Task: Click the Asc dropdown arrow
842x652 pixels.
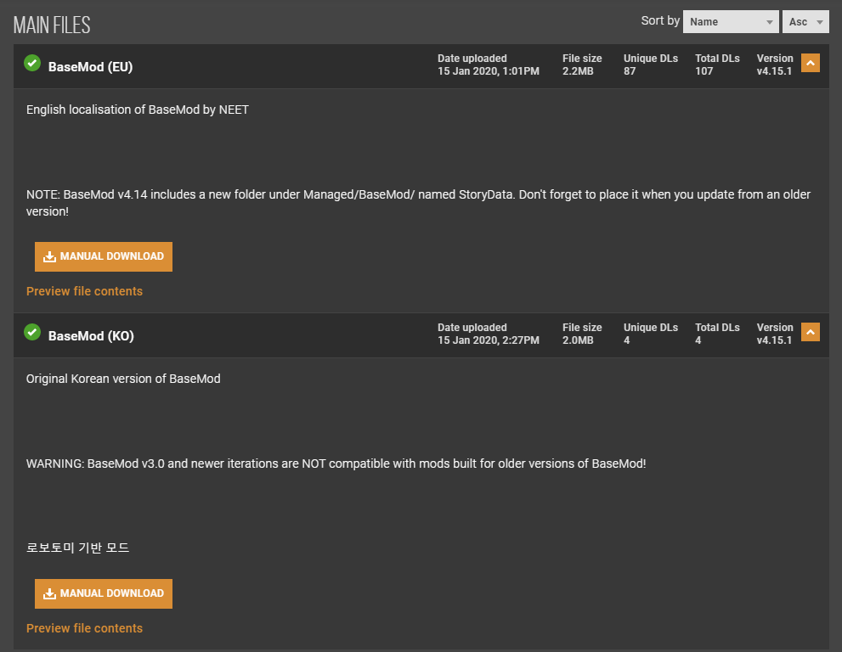Action: [x=819, y=23]
